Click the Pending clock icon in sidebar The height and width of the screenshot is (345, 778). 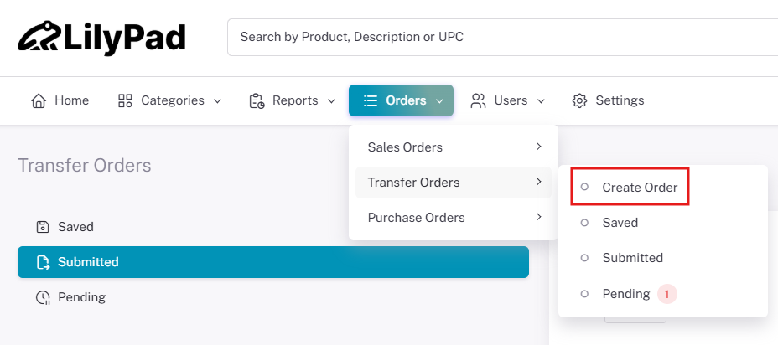pyautogui.click(x=43, y=297)
